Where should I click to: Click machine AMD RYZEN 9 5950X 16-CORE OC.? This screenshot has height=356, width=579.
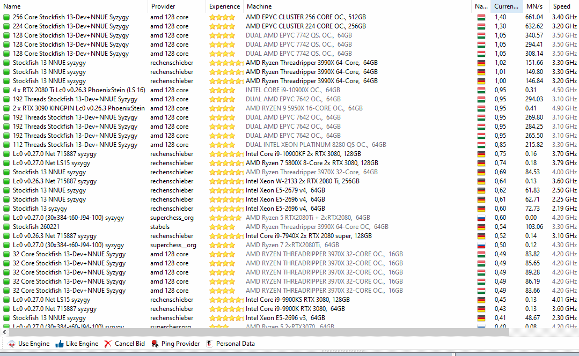pos(304,108)
